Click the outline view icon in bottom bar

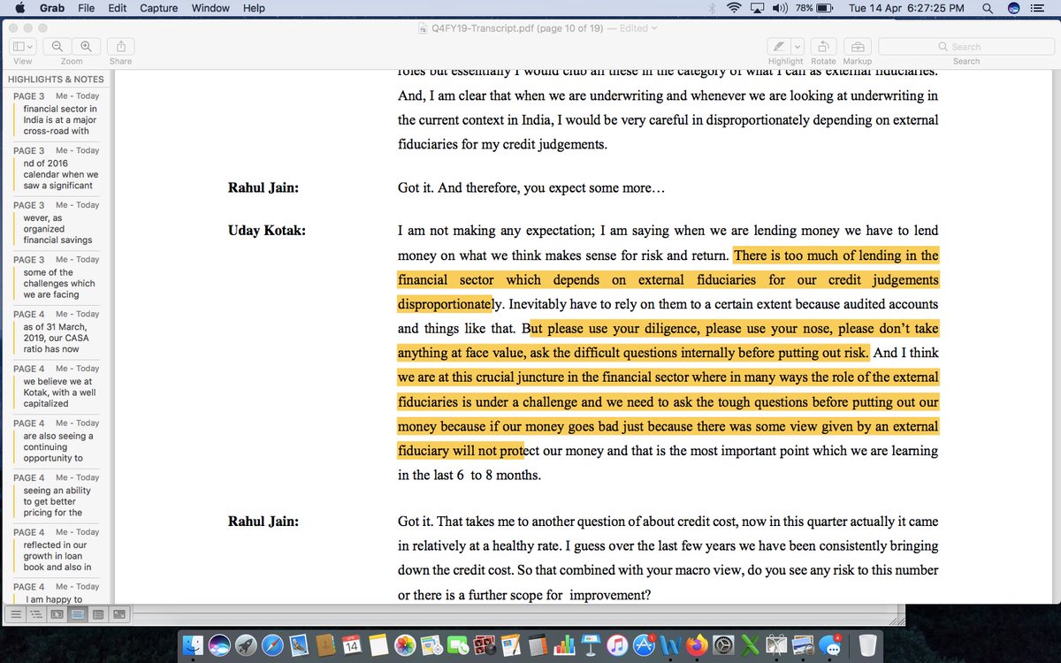point(36,614)
